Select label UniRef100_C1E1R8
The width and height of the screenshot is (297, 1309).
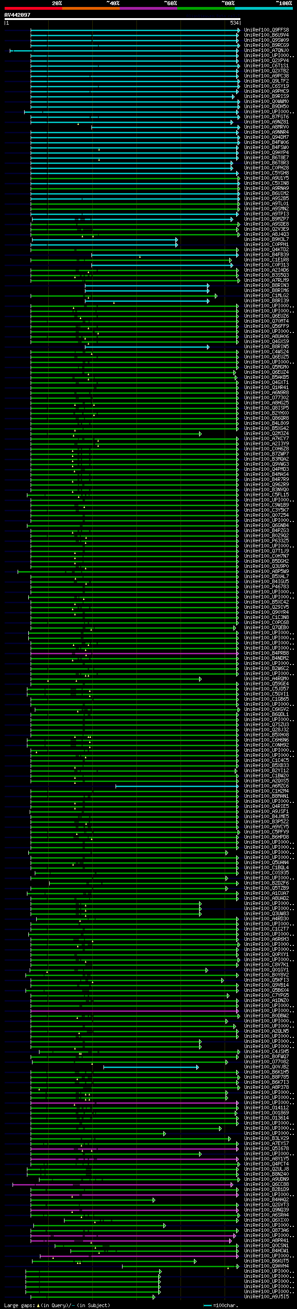266,260
